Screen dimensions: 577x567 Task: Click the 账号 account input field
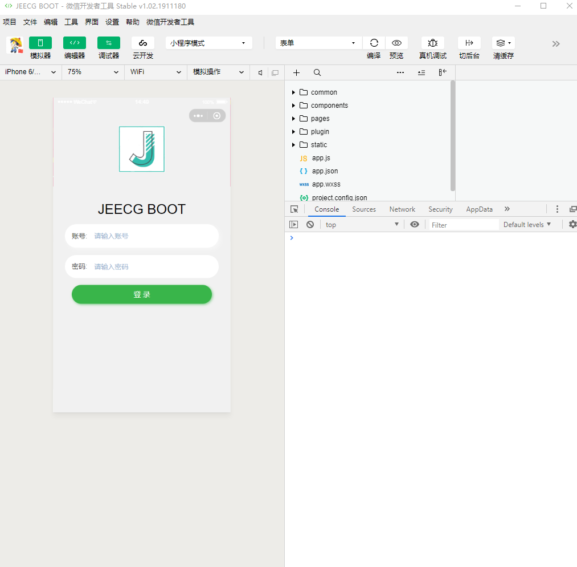point(148,236)
